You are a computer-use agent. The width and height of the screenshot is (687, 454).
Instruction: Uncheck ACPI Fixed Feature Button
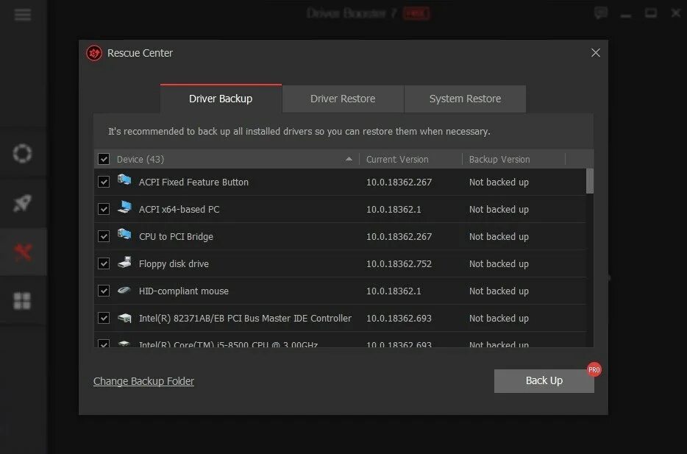pyautogui.click(x=104, y=182)
